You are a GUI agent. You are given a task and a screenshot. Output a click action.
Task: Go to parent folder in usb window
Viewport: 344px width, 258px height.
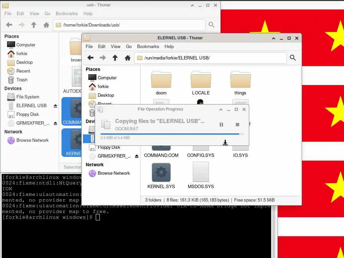tap(34, 25)
